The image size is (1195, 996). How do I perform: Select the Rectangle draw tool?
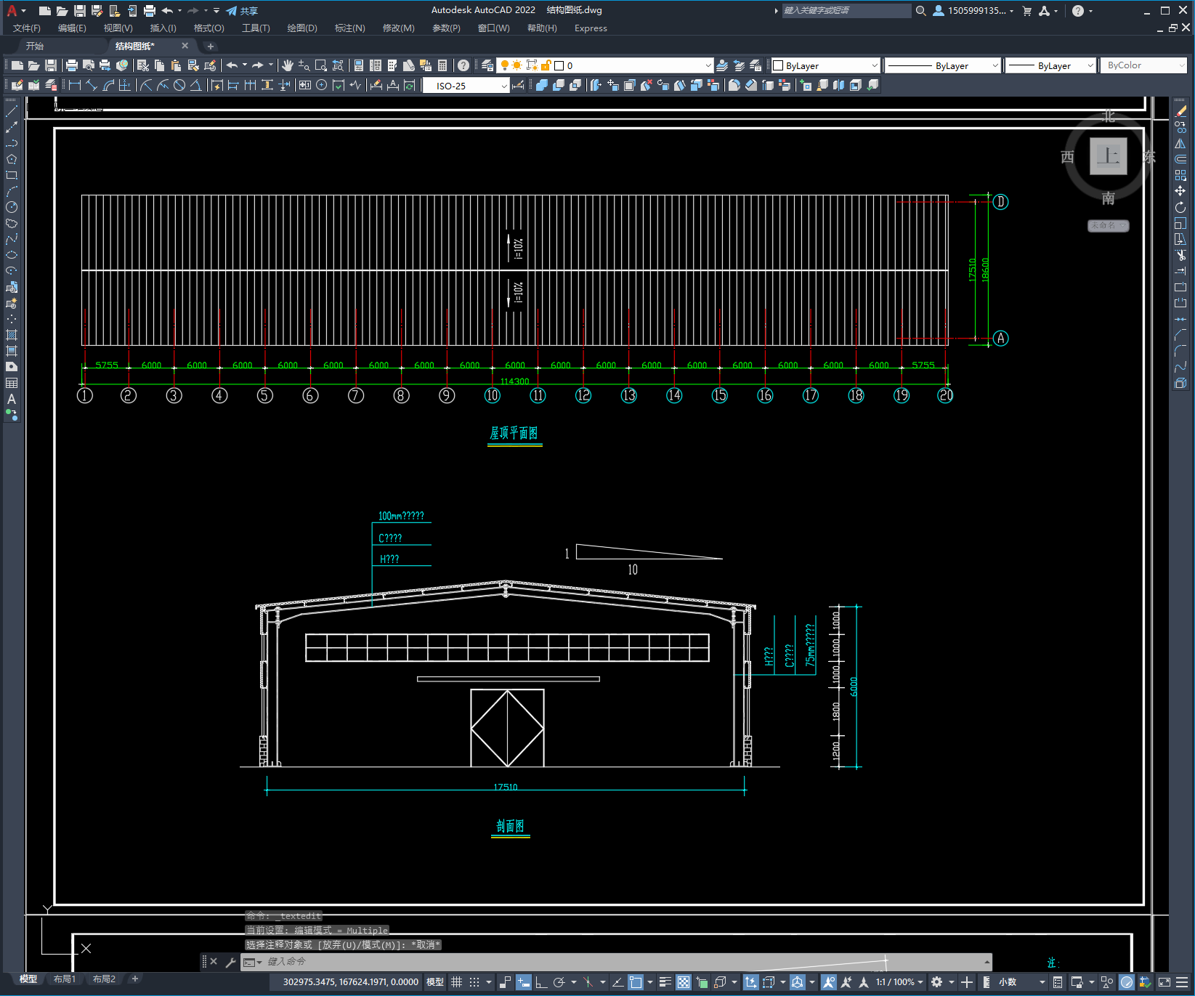12,175
